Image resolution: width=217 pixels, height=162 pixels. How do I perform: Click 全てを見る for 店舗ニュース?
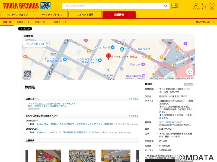tap(133, 99)
